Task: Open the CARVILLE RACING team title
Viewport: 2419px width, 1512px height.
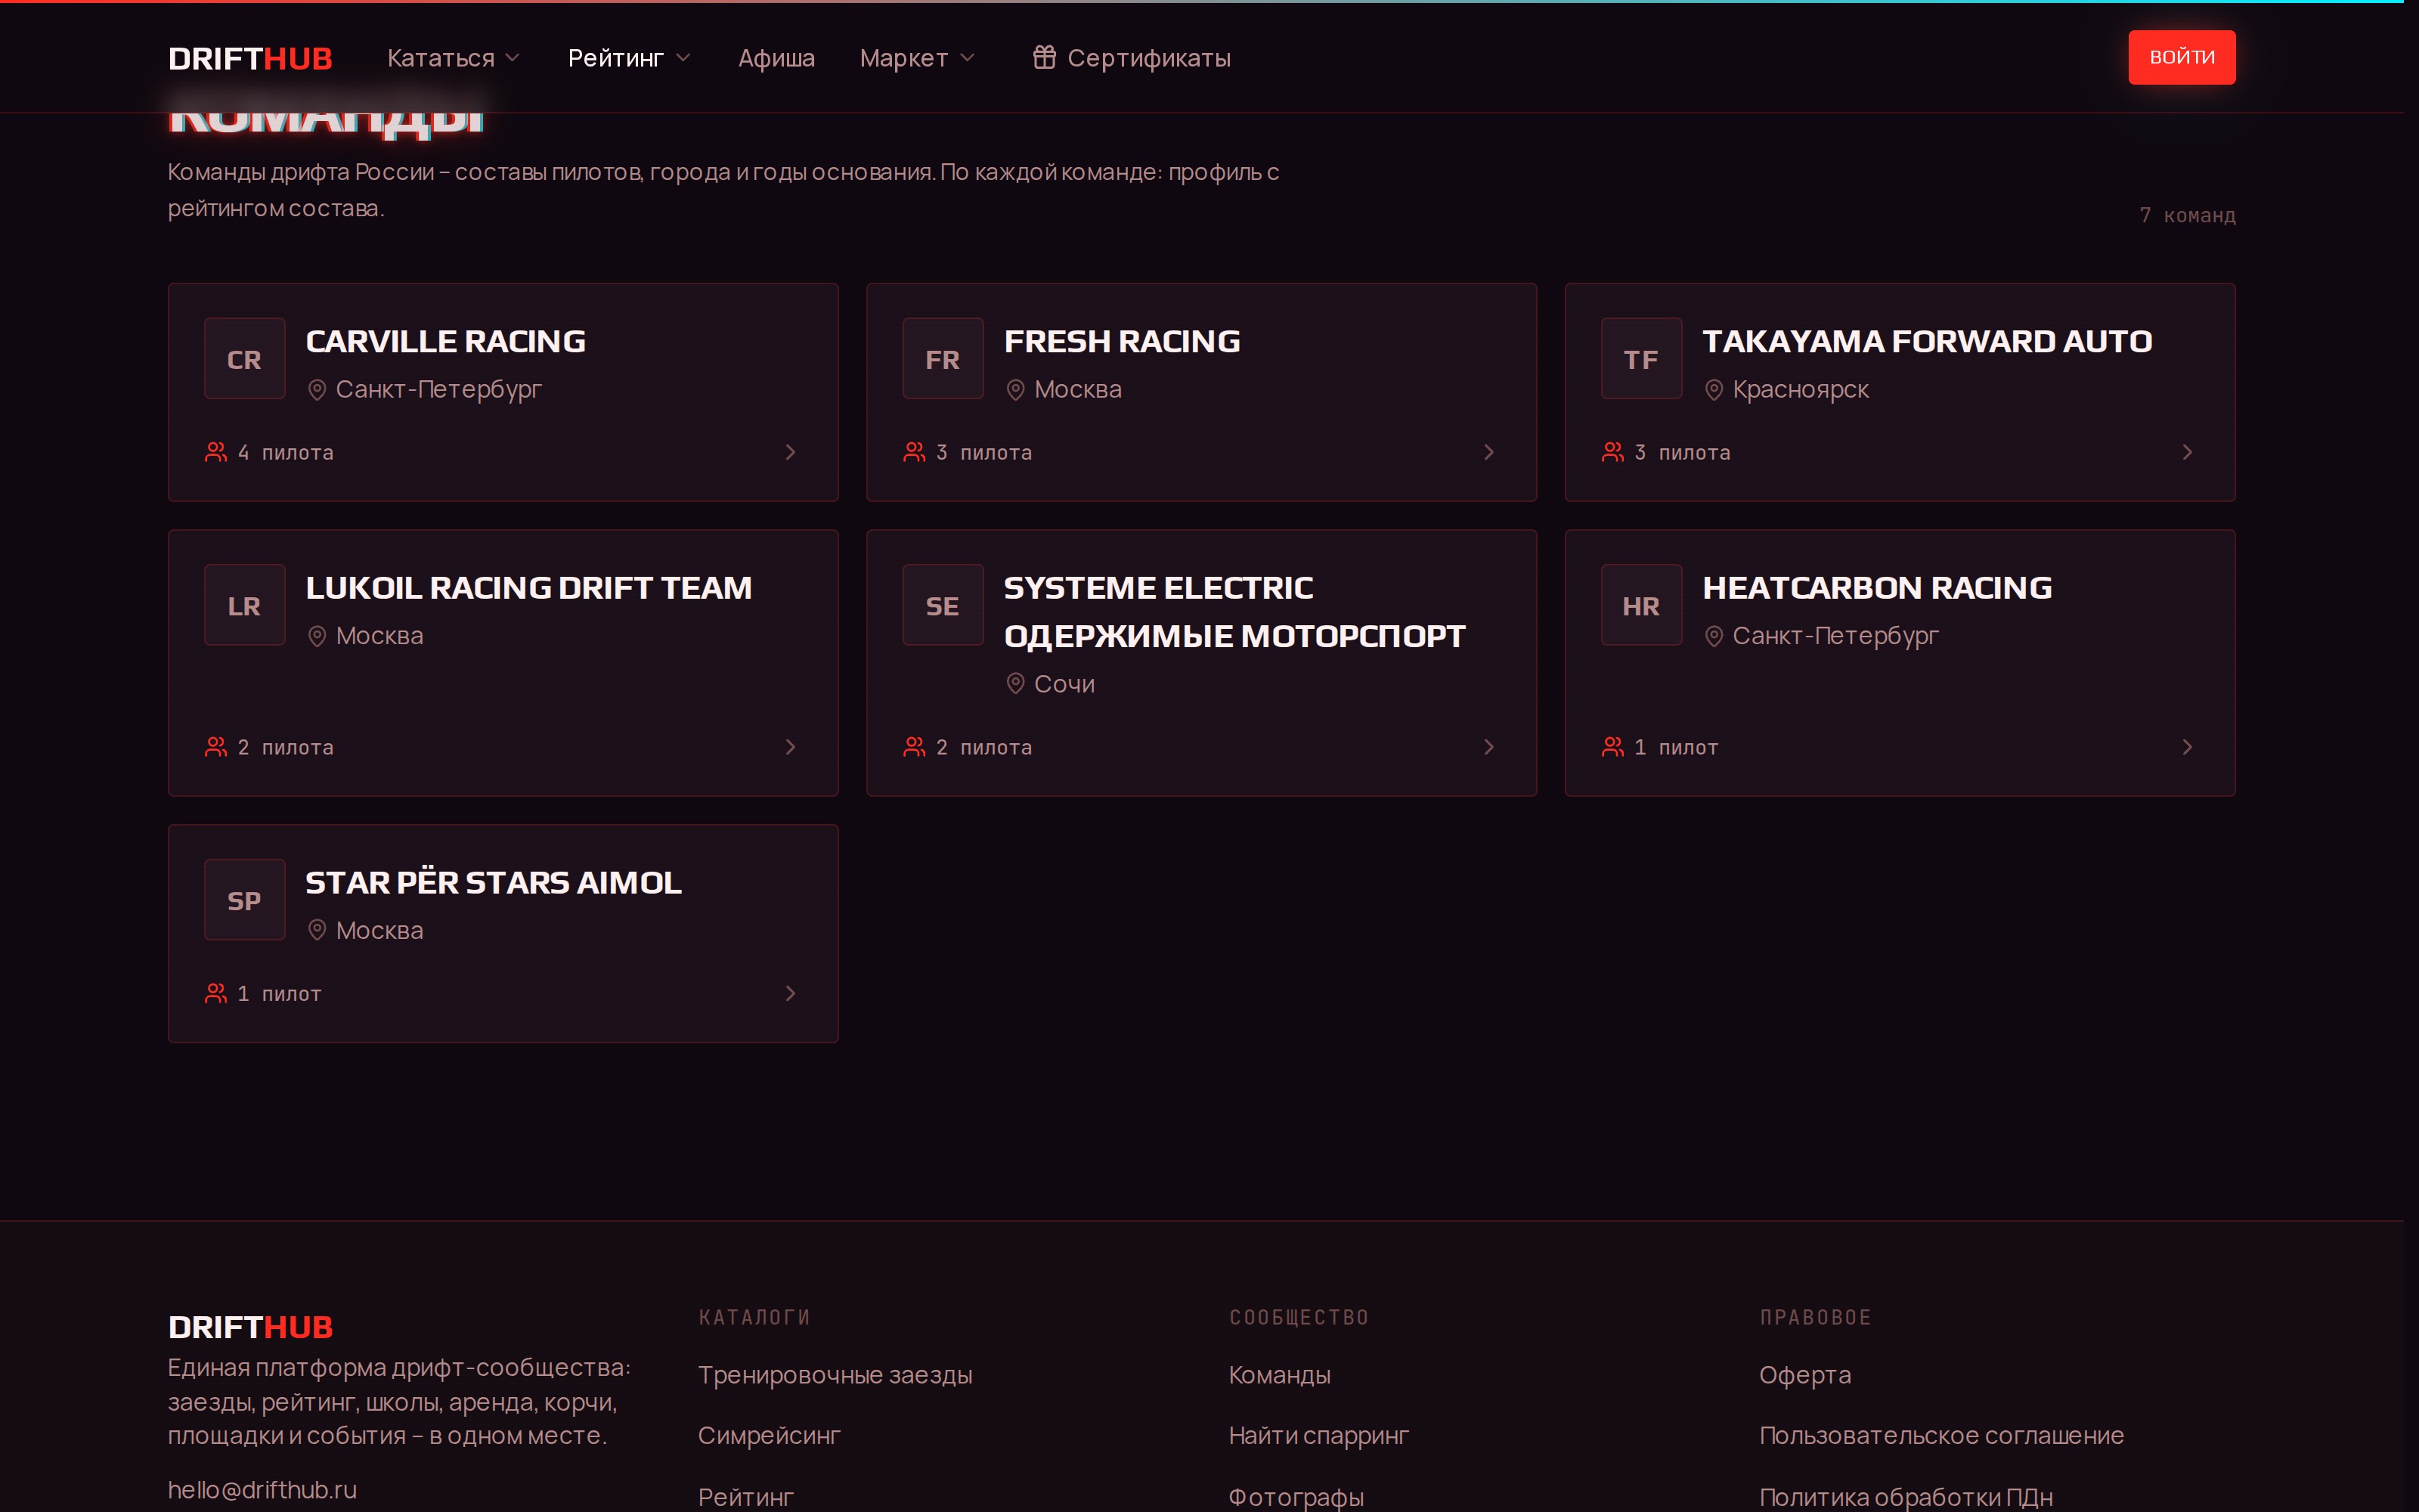Action: (x=446, y=341)
